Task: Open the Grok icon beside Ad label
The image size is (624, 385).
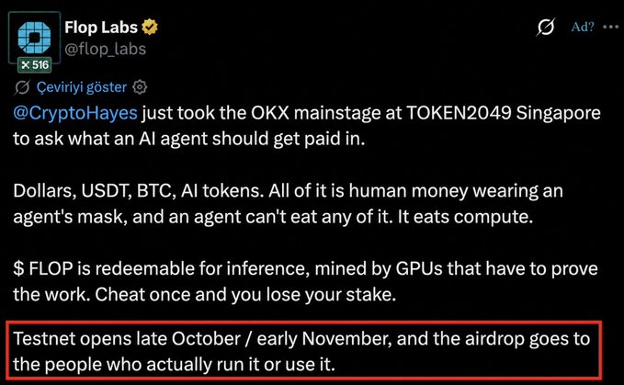Action: tap(545, 27)
